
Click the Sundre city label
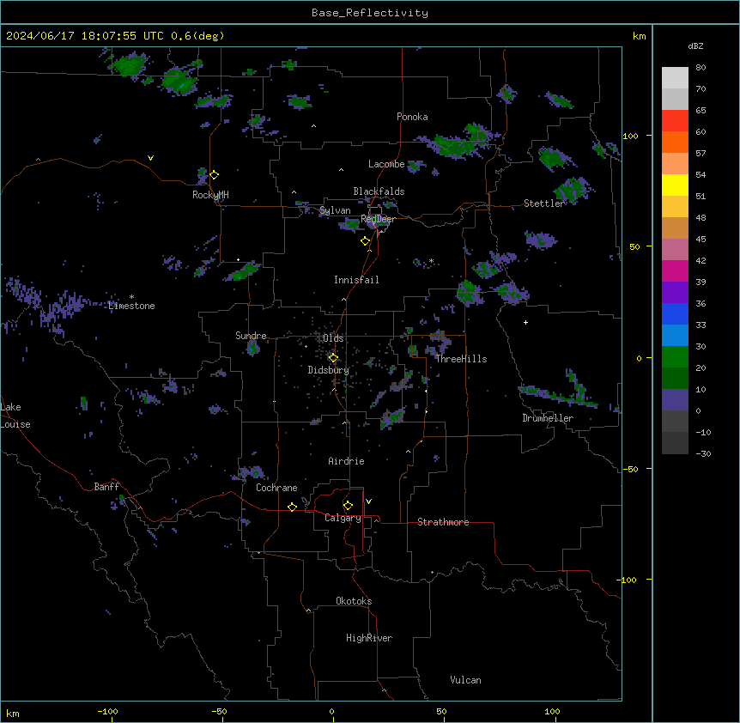point(251,336)
